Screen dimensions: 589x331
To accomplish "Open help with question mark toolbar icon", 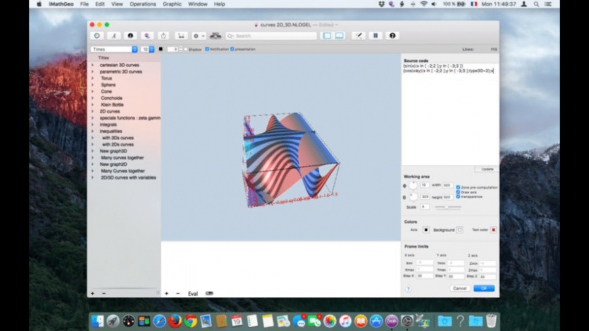I will [x=392, y=36].
